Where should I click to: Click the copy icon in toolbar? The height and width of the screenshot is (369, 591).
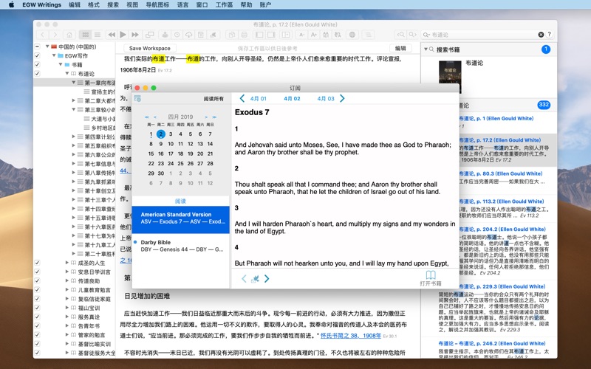tap(232, 35)
